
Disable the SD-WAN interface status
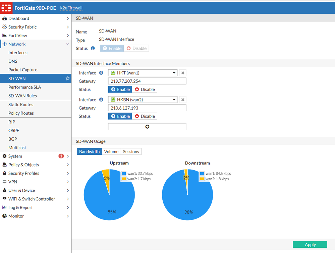tap(136, 48)
